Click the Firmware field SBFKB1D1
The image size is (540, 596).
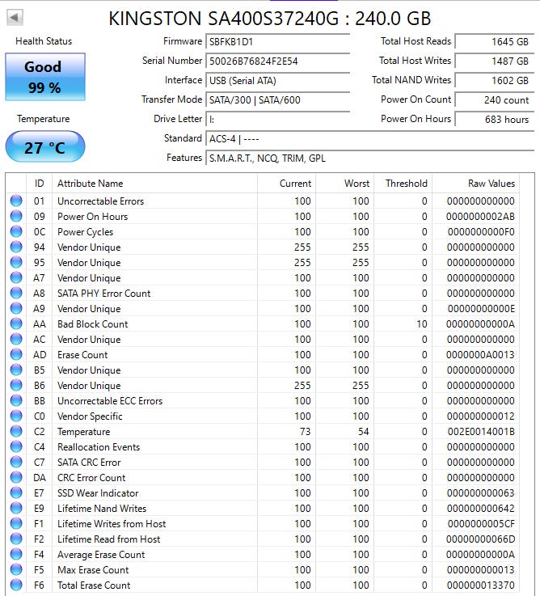(277, 41)
